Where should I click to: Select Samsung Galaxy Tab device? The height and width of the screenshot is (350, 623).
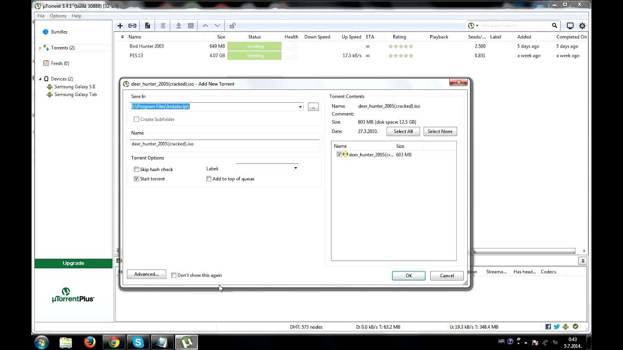pyautogui.click(x=75, y=94)
